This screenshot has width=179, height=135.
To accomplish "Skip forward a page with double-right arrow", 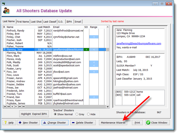I will coord(20,107).
